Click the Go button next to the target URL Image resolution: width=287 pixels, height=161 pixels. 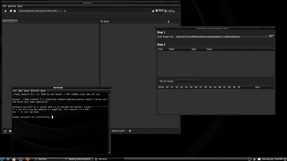[271, 36]
